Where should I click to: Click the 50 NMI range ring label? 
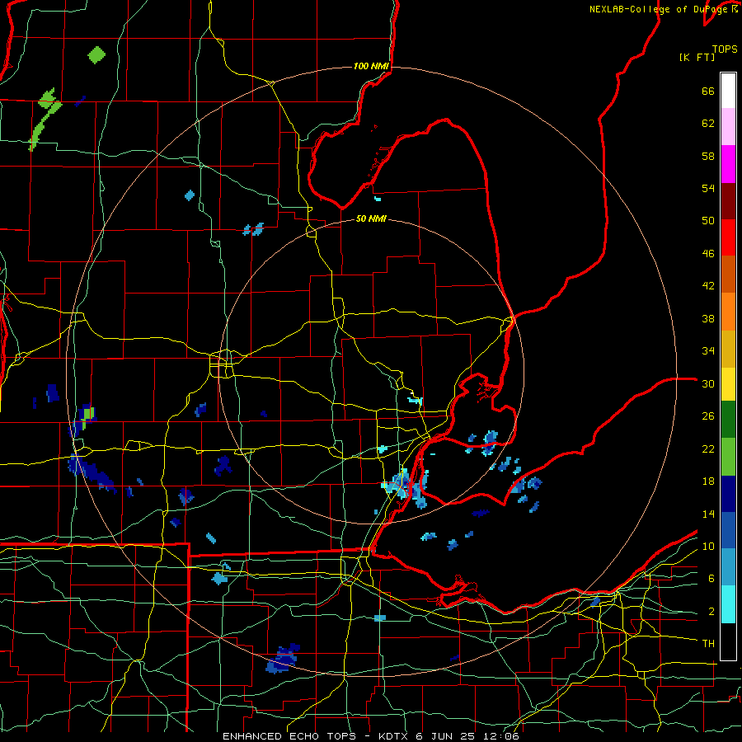371,218
